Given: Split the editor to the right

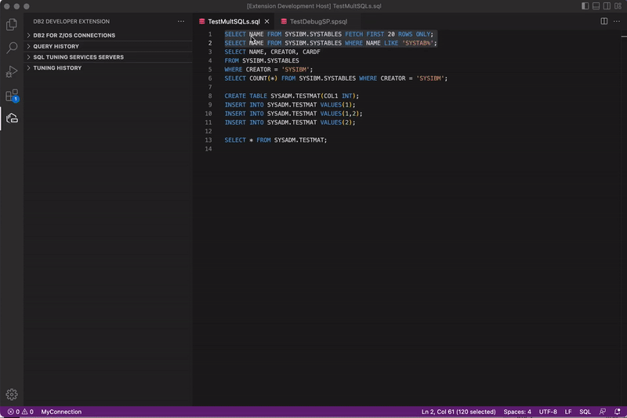Looking at the screenshot, I should tap(603, 21).
